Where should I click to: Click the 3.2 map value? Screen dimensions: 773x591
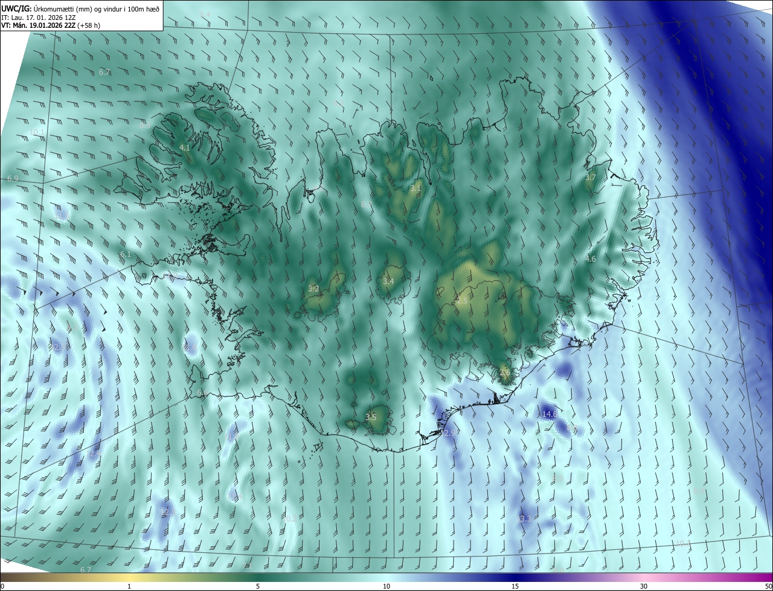[313, 289]
